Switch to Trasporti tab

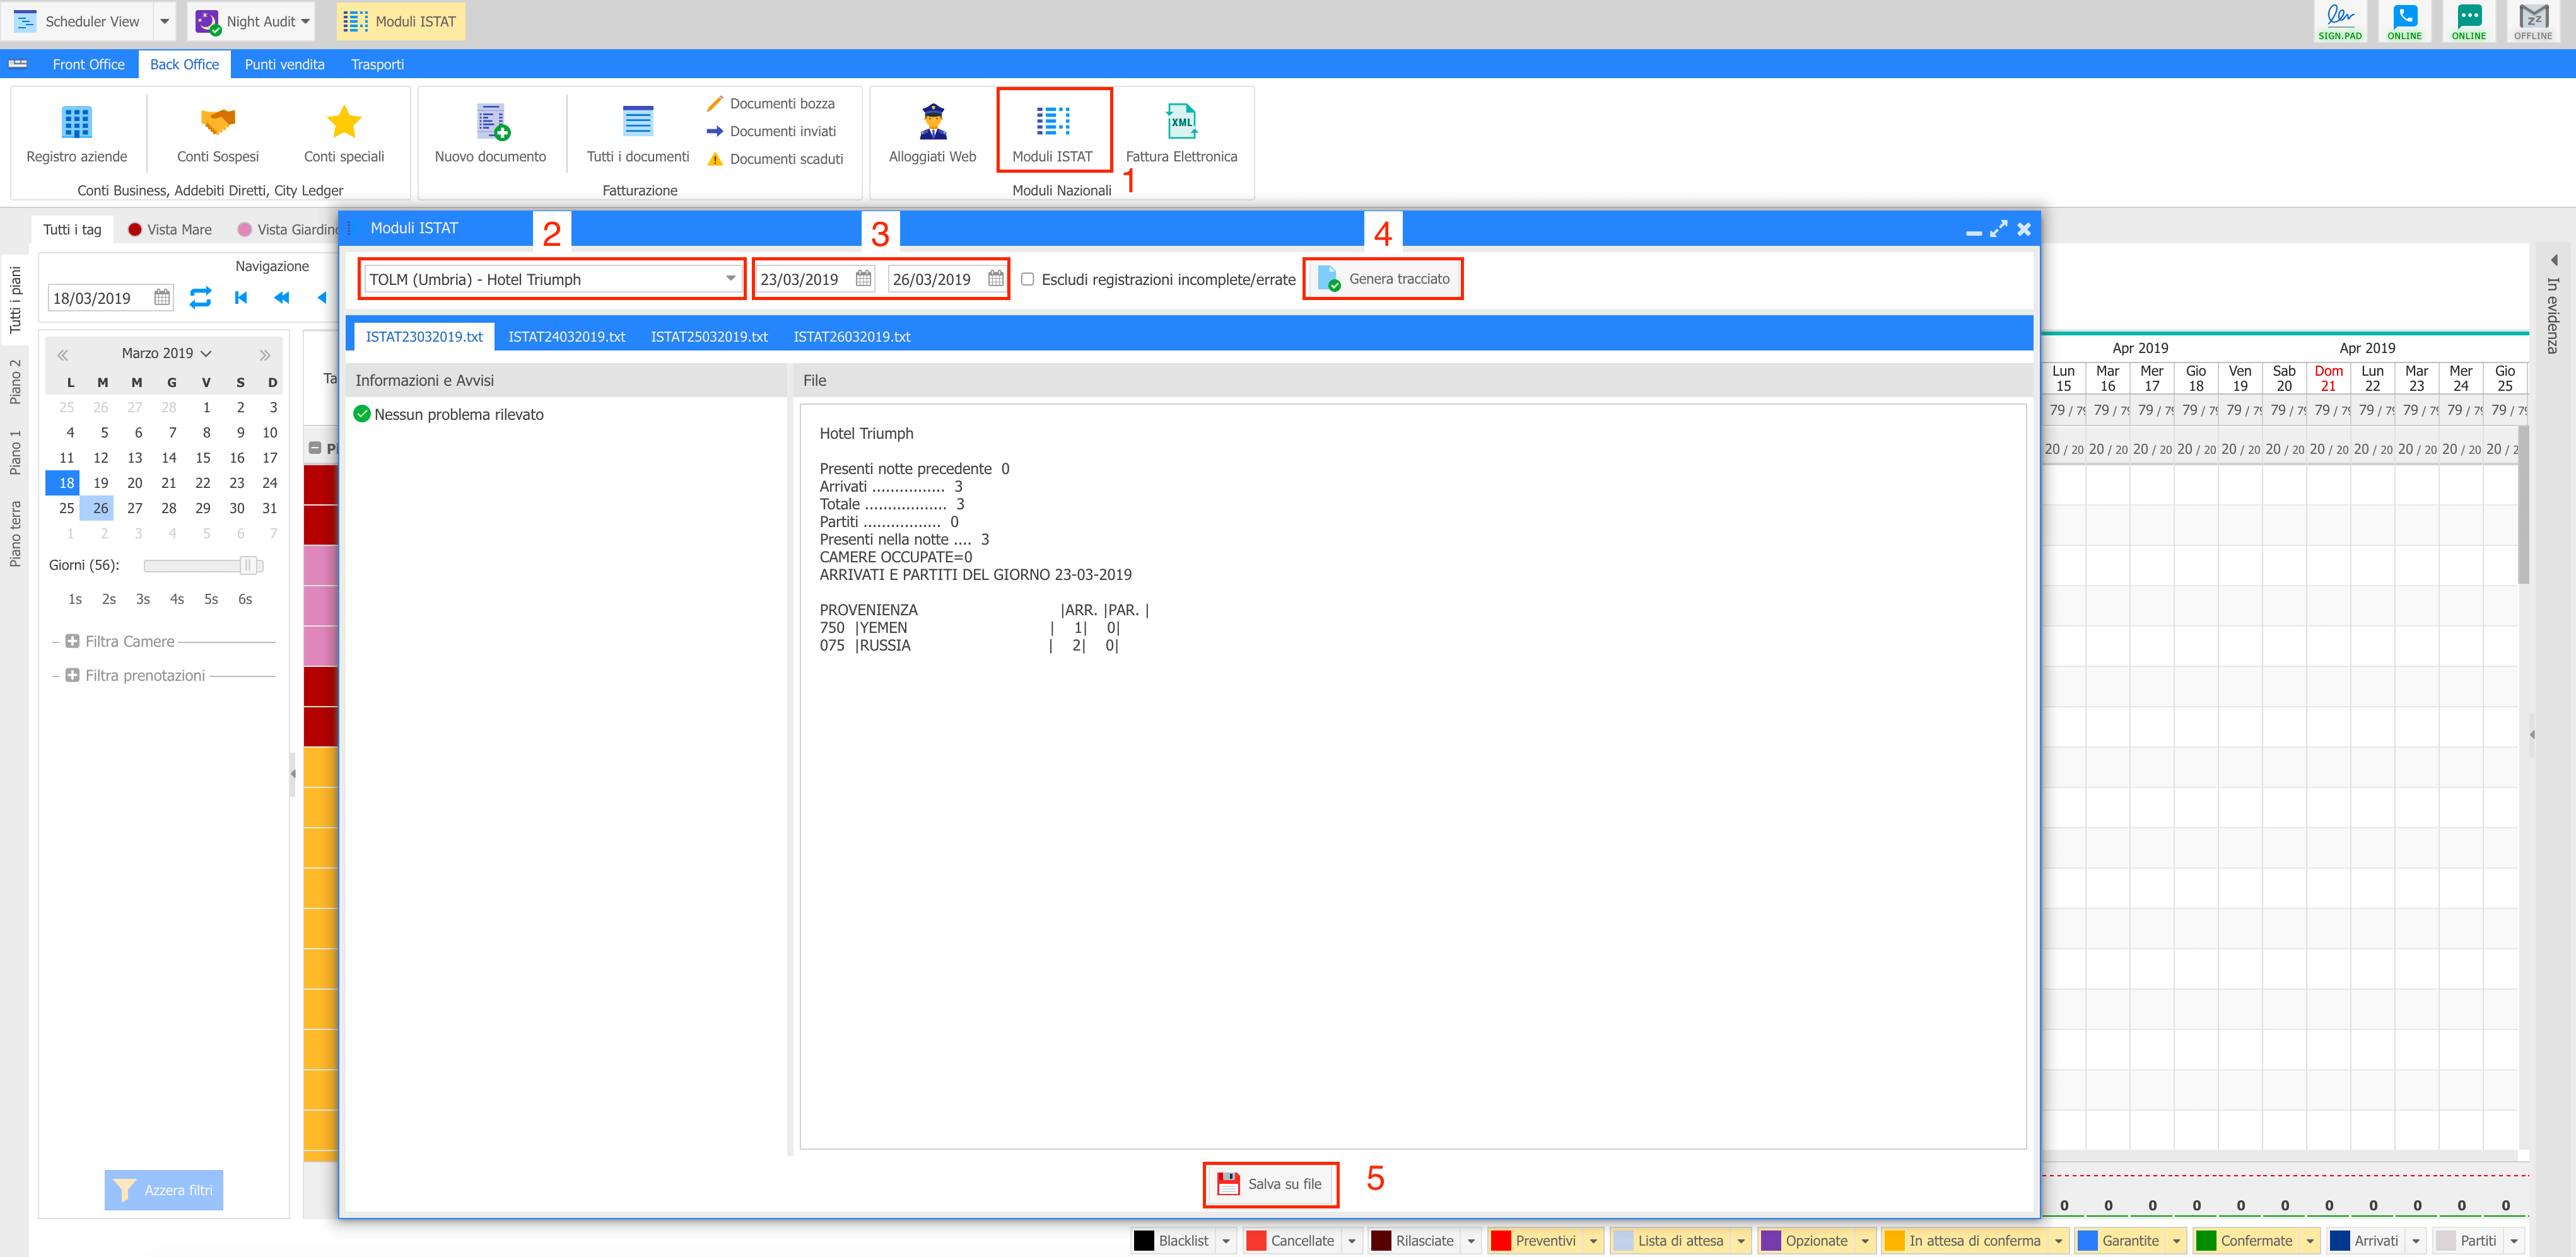[377, 64]
